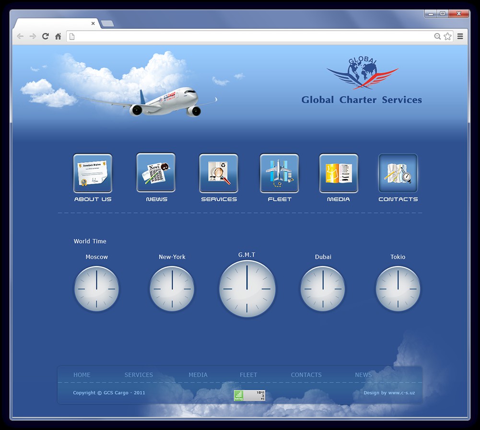Click the ABOUT US label
The width and height of the screenshot is (480, 430).
(93, 199)
